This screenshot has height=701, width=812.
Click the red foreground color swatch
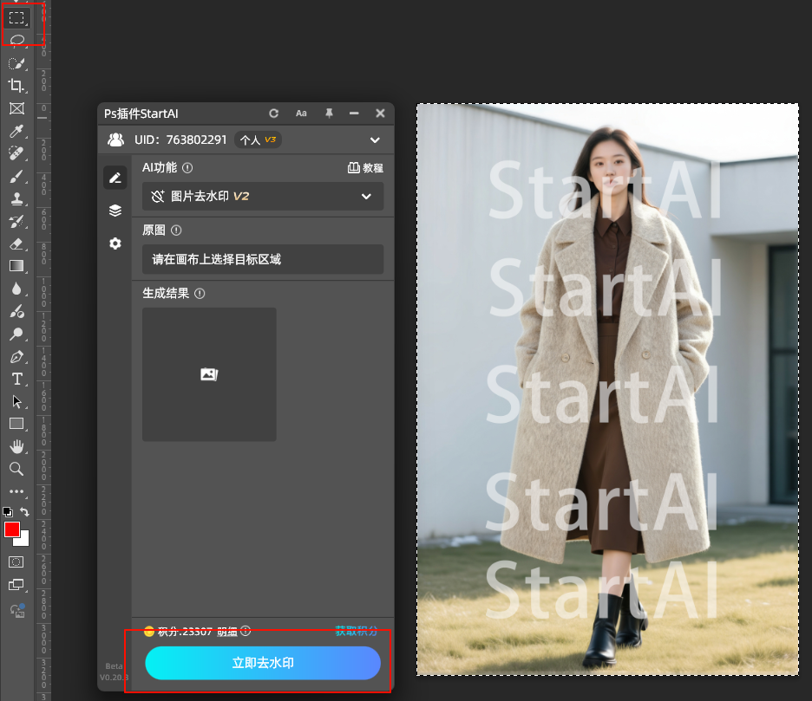12,529
